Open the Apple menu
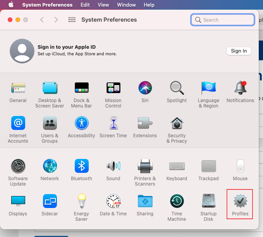 tap(11, 5)
